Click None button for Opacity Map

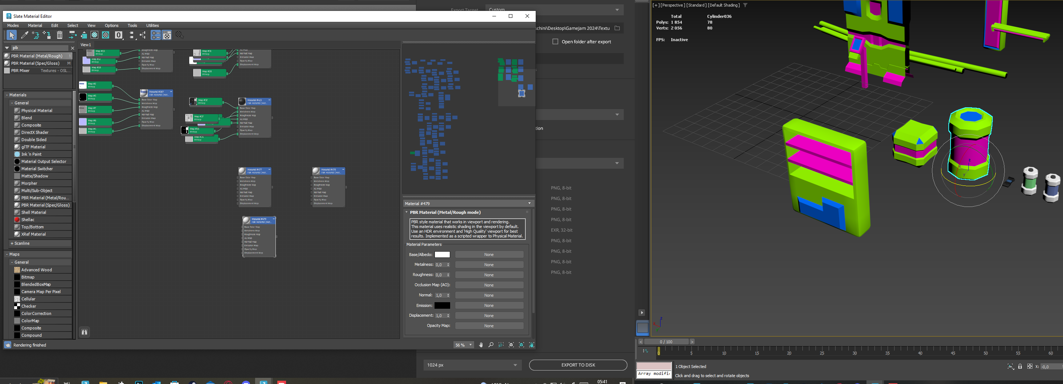click(489, 326)
